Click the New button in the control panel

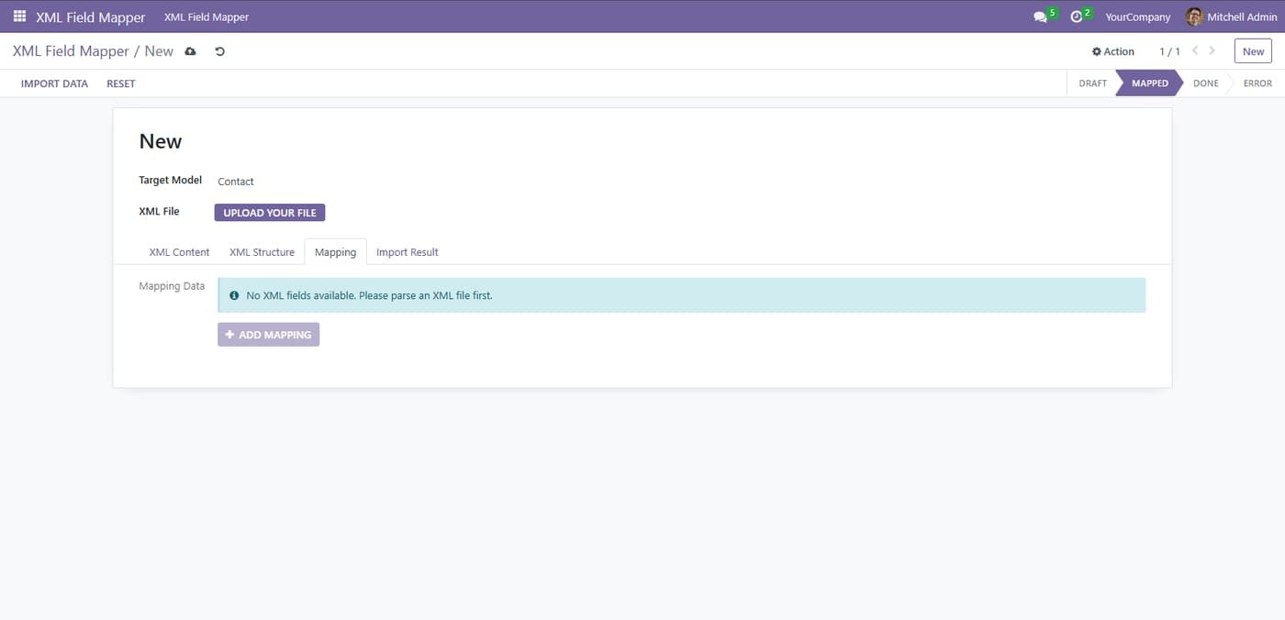1253,51
